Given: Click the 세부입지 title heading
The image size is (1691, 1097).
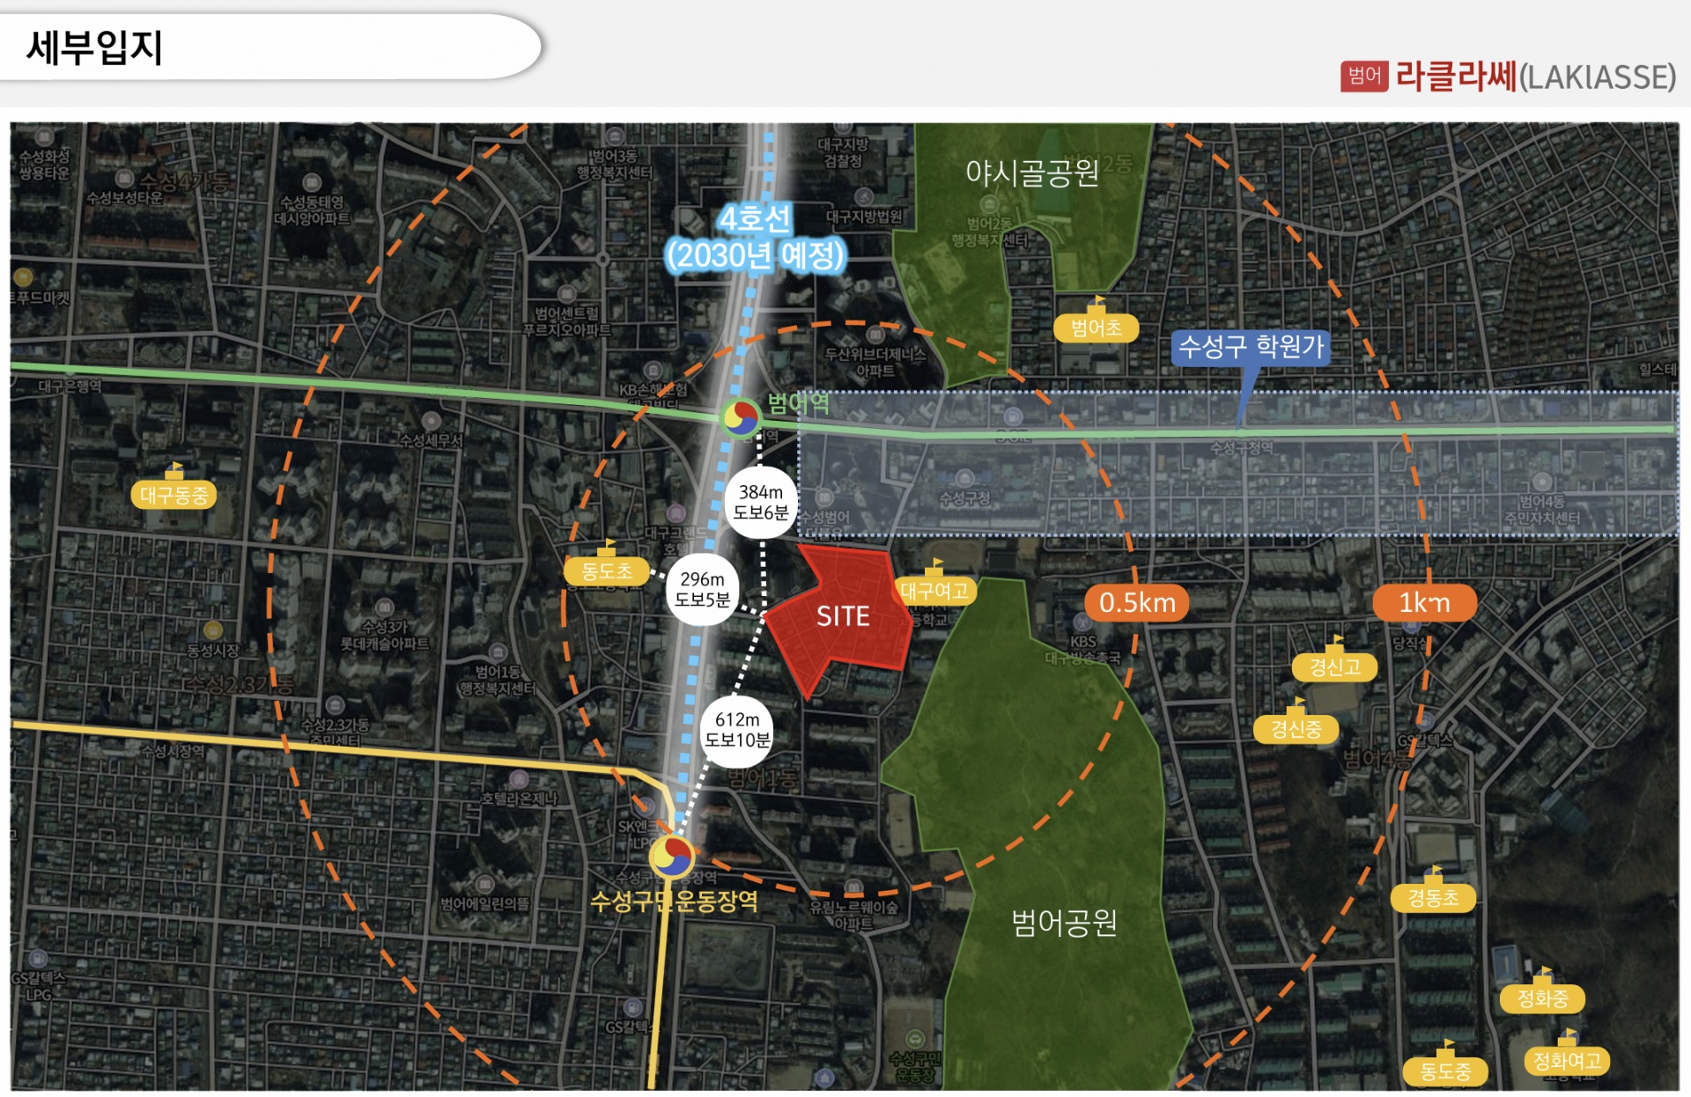Looking at the screenshot, I should tap(94, 47).
